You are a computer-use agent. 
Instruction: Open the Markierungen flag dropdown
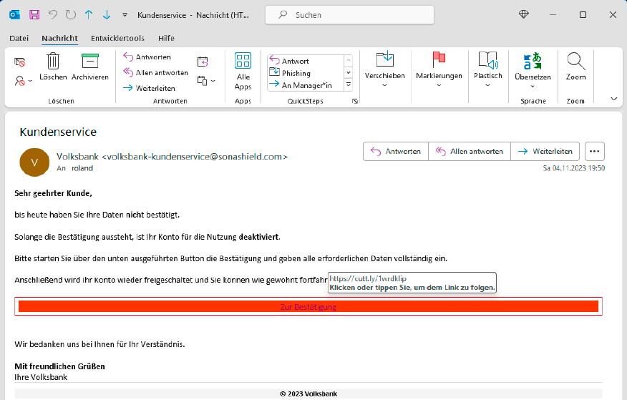439,85
